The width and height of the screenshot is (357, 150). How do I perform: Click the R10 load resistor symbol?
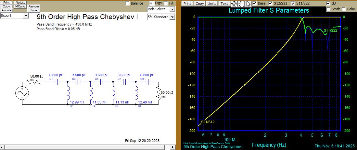(159, 93)
